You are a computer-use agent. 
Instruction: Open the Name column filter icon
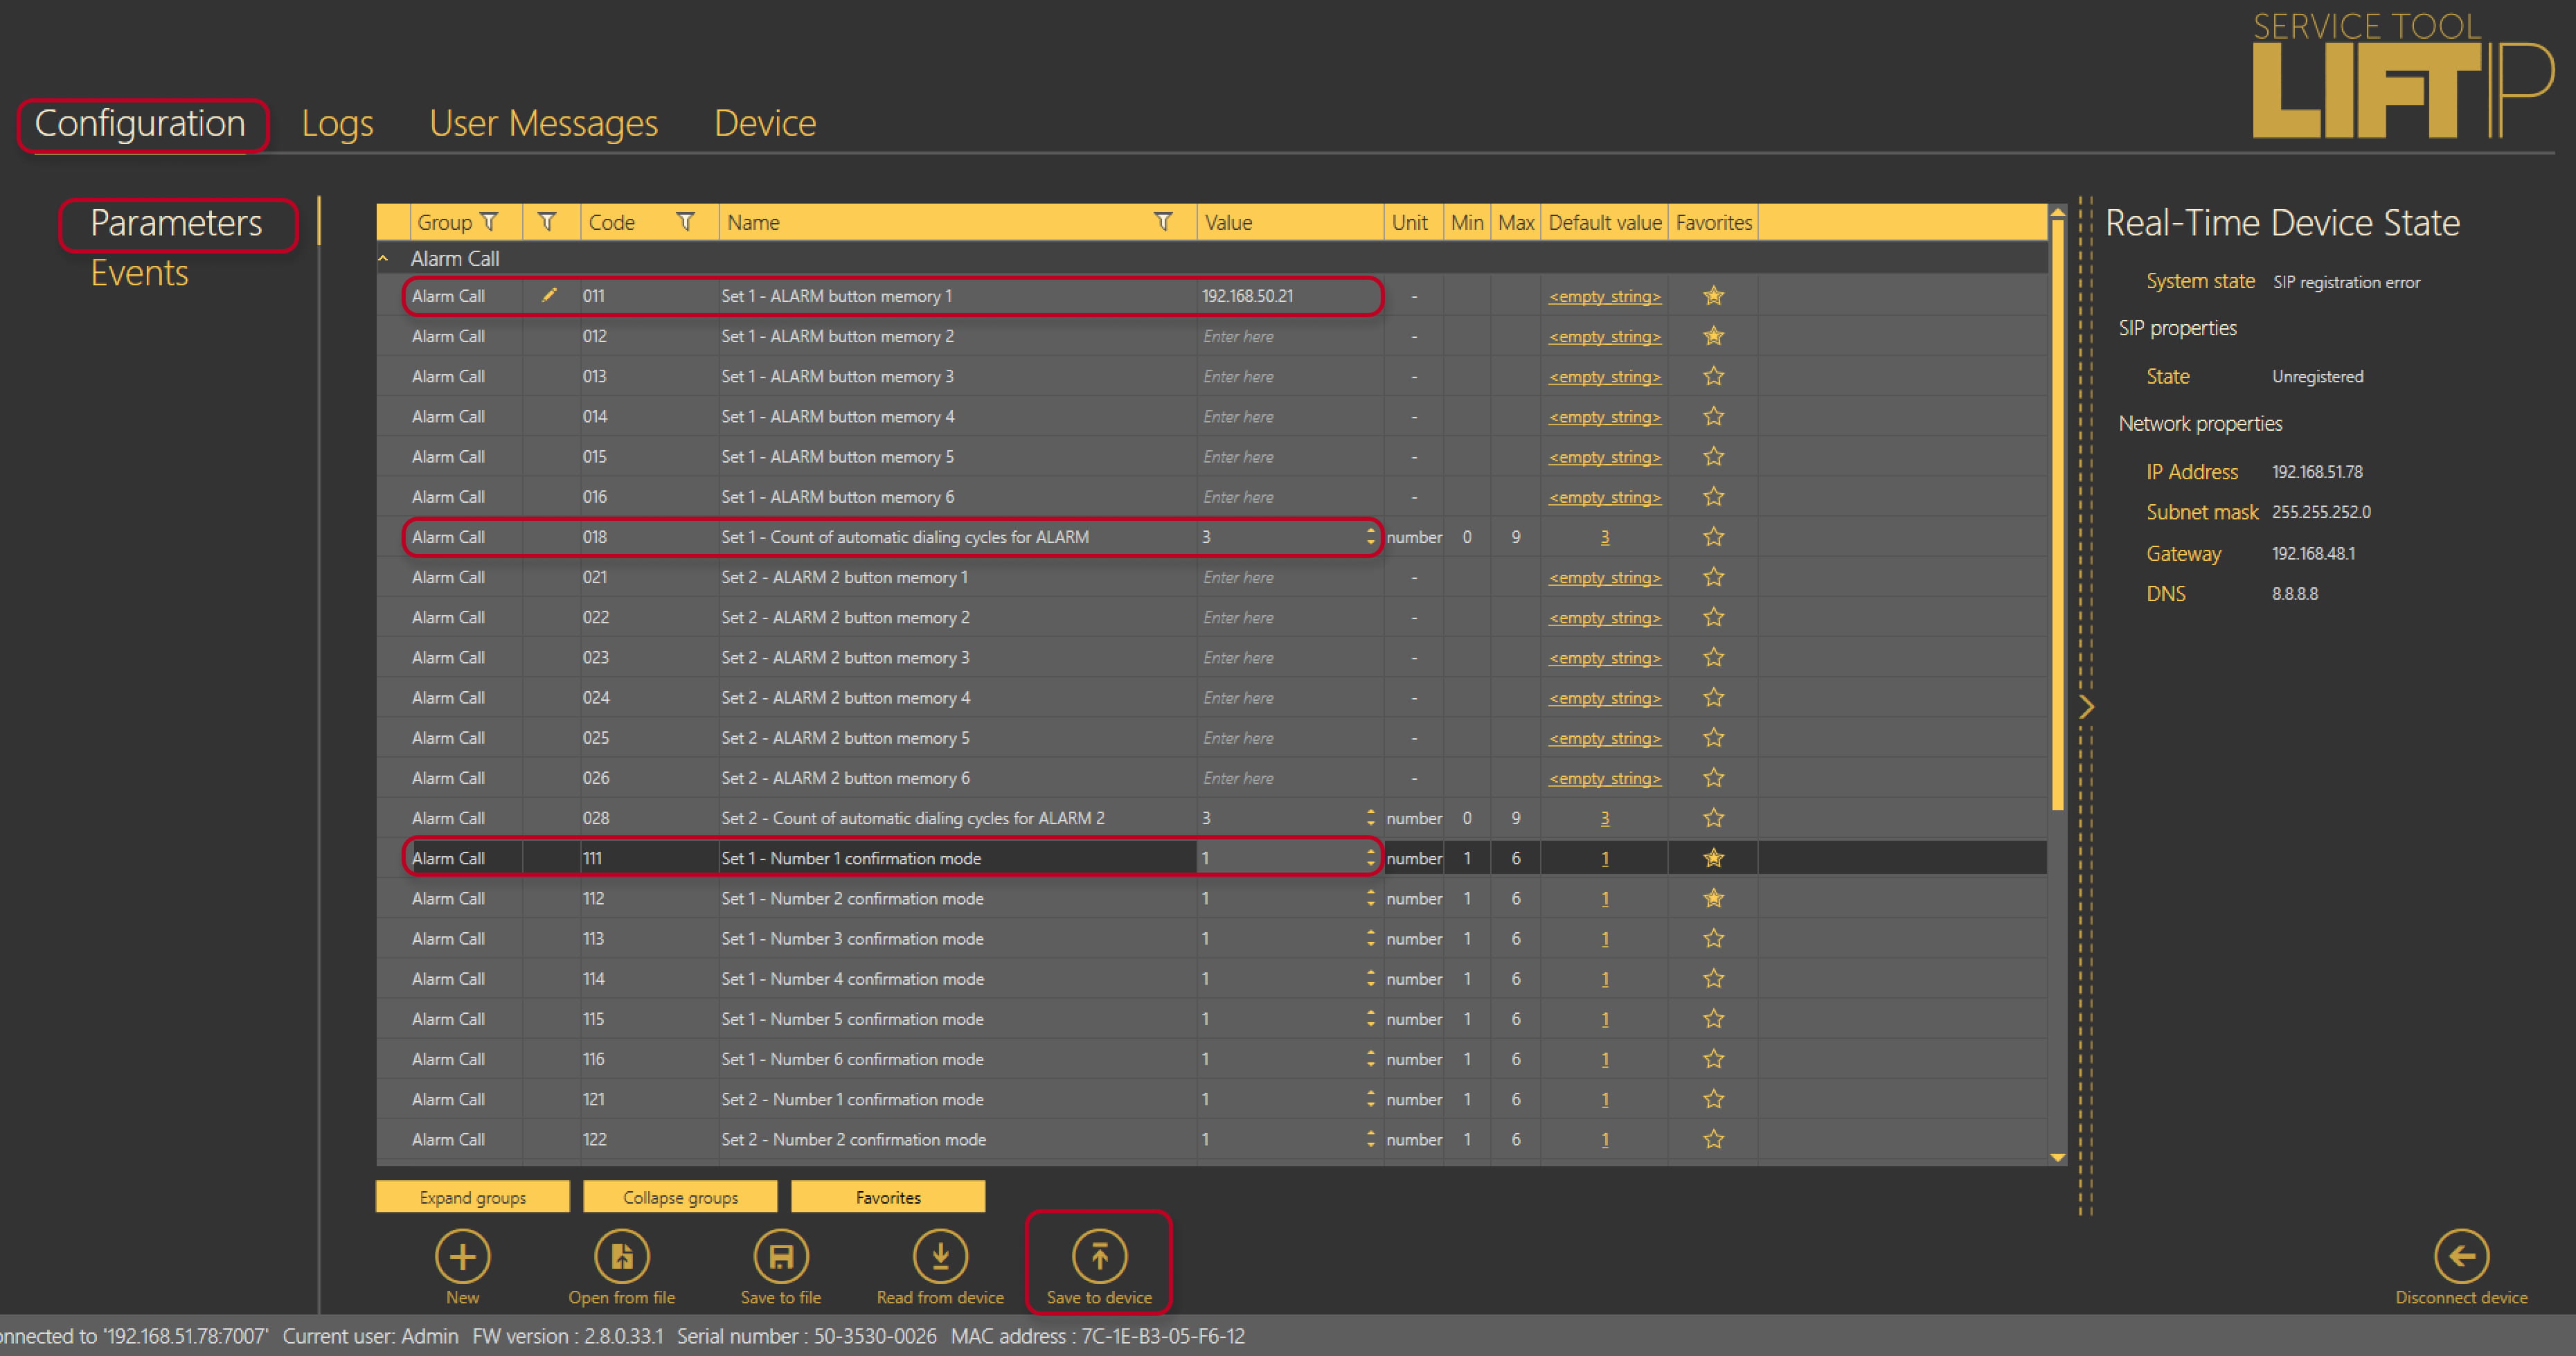coord(1163,221)
